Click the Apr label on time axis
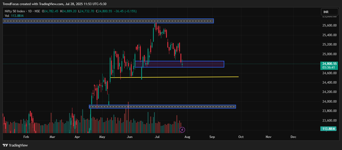This screenshot has height=150, width=342. [x=77, y=137]
